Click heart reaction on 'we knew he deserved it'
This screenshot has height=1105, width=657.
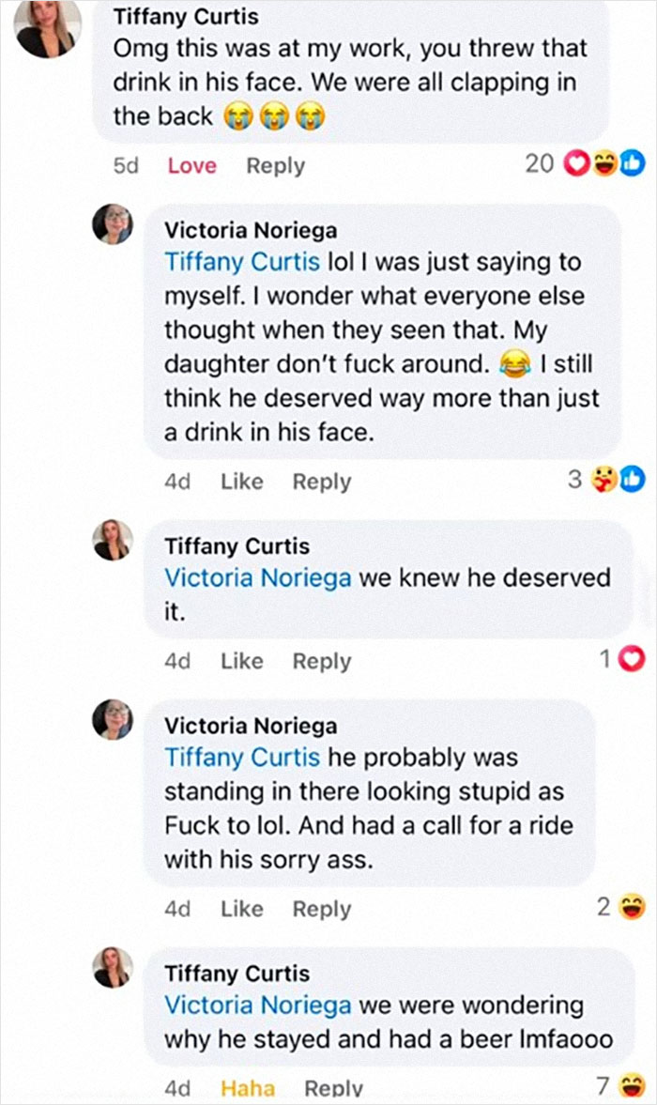click(634, 660)
